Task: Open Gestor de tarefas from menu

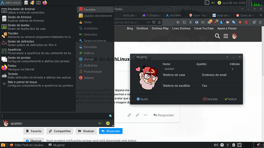Action: (x=38, y=27)
